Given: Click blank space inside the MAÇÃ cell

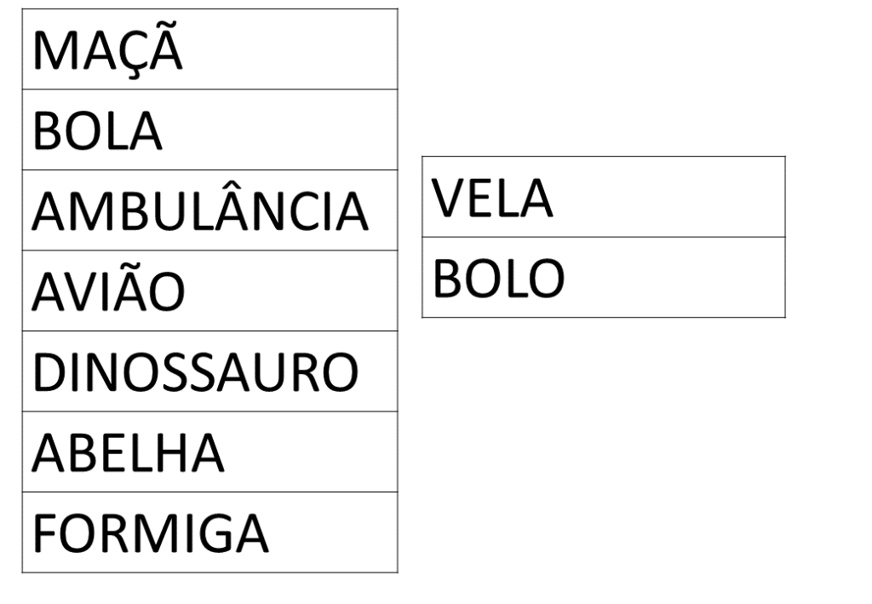Looking at the screenshot, I should coord(298,49).
